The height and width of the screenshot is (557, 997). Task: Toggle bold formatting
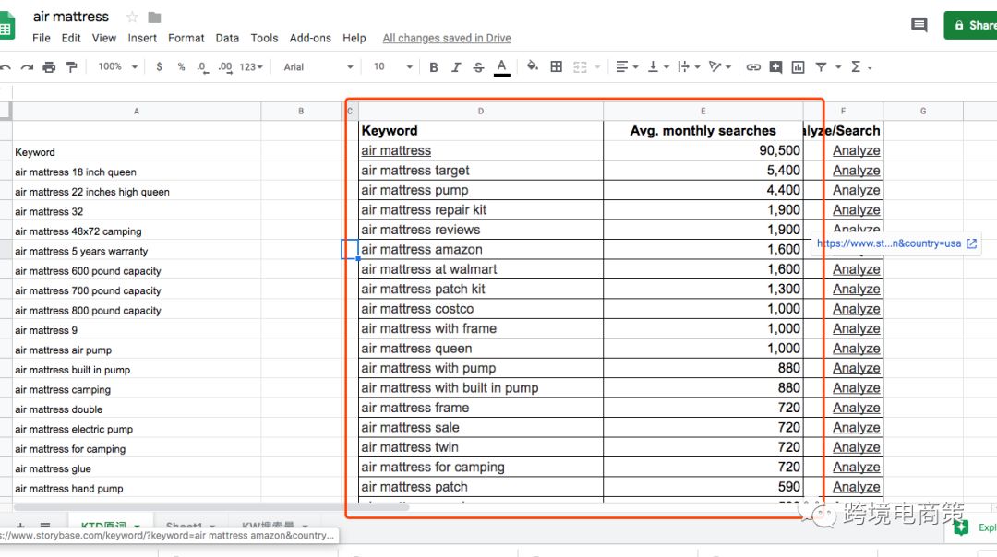coord(434,67)
